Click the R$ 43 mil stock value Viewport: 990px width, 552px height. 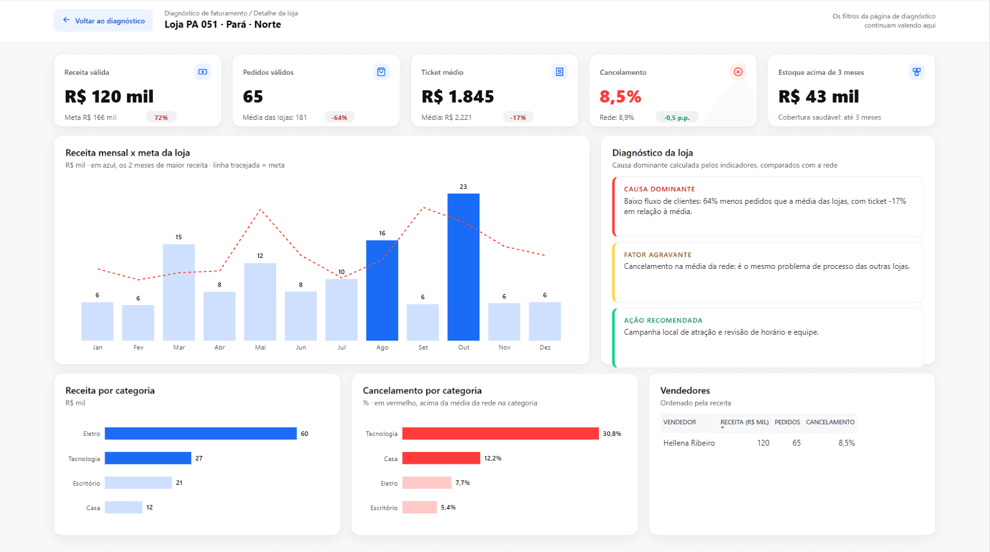[x=818, y=97]
